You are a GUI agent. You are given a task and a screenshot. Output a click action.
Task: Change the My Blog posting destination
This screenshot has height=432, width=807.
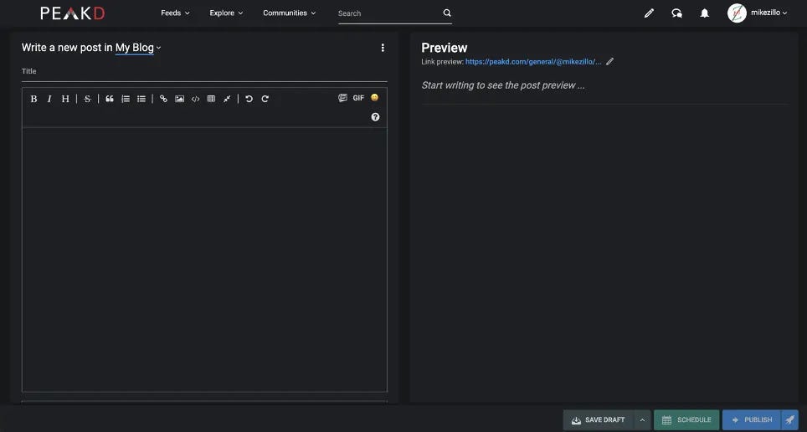[x=138, y=48]
